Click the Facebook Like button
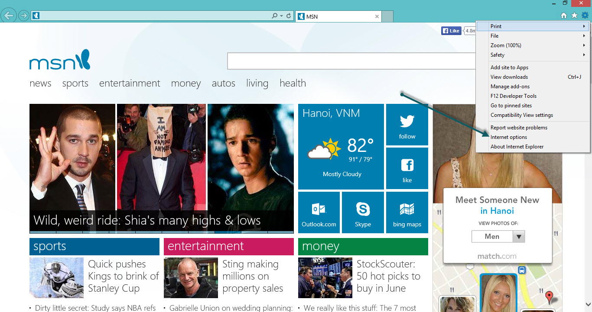 tap(451, 31)
